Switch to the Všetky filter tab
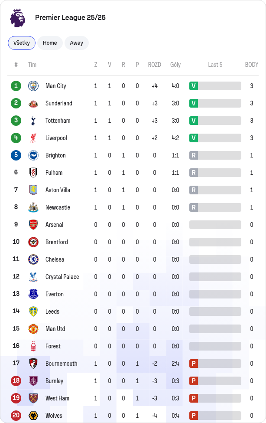 22,43
